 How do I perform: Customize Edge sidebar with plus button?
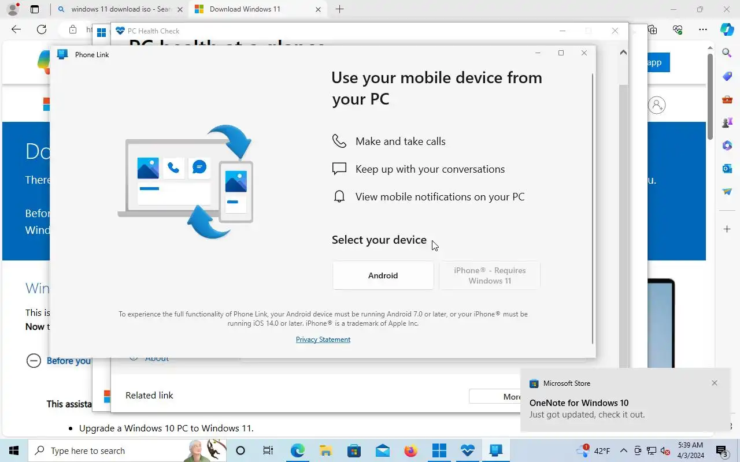(727, 229)
